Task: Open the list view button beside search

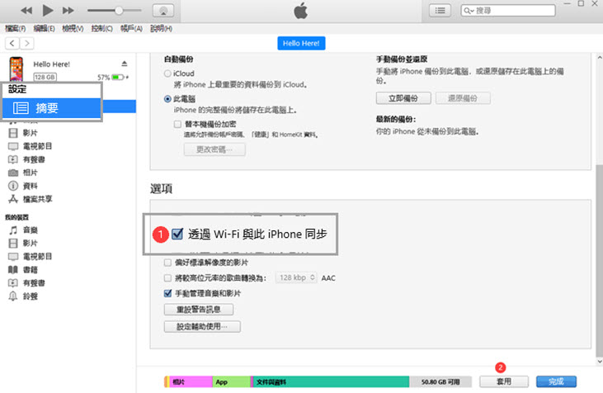Action: coord(440,11)
